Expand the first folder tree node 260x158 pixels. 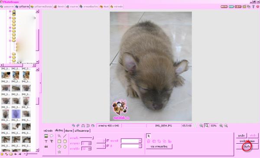click(10, 11)
